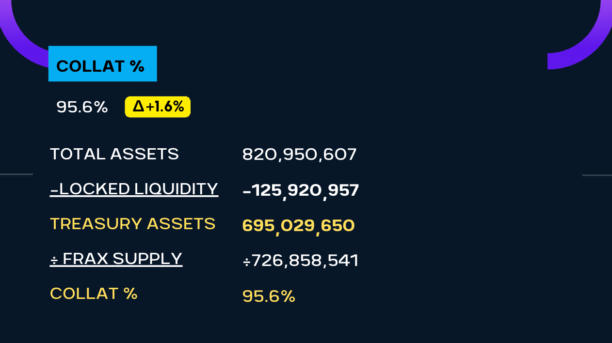Click the thin horizontal line at right edge
612x343 pixels.
pos(597,175)
